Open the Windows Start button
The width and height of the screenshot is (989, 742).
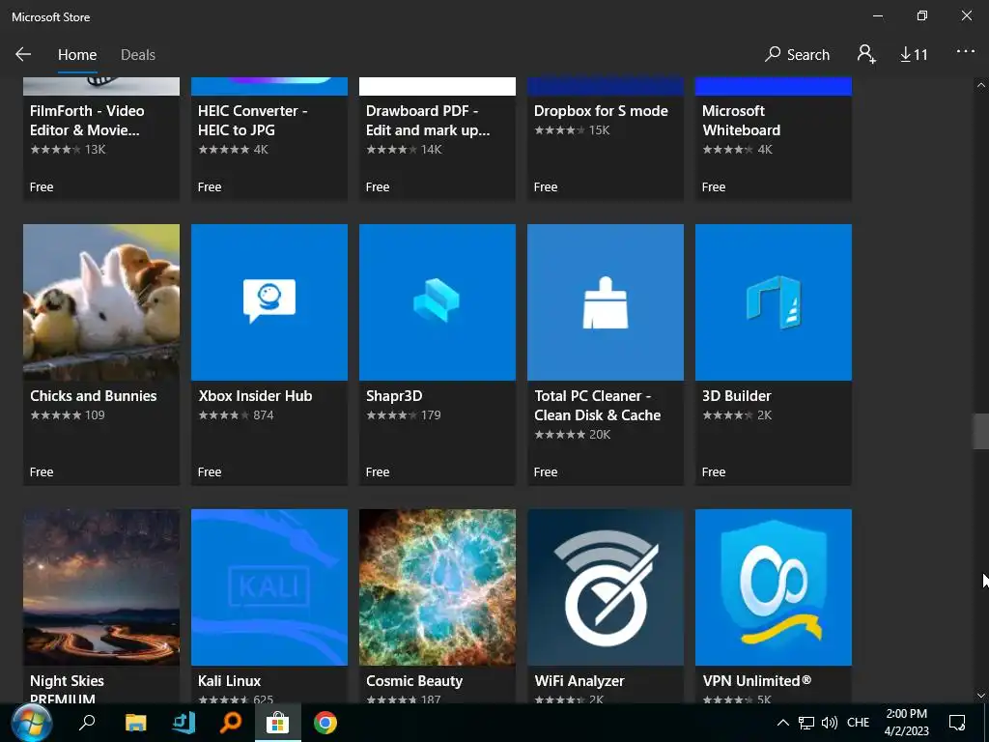click(31, 723)
